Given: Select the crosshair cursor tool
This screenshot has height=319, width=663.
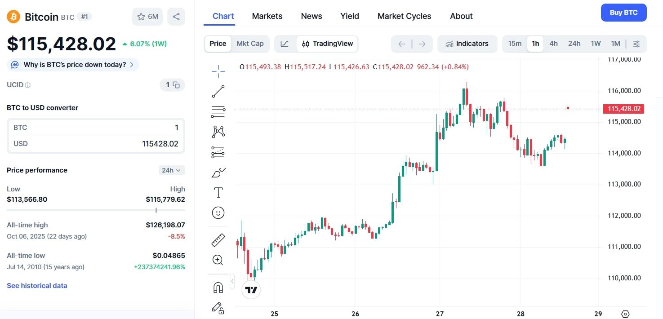Looking at the screenshot, I should [218, 71].
